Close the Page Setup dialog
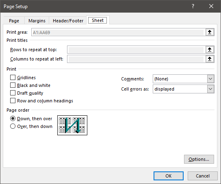 pos(211,6)
